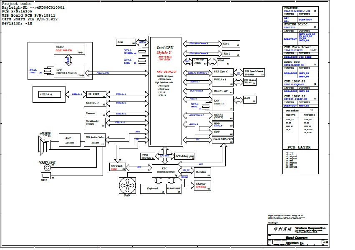This screenshot has width=355, height=250.
Task: Click the "eDPx4" arrow label
Action: [142, 42]
